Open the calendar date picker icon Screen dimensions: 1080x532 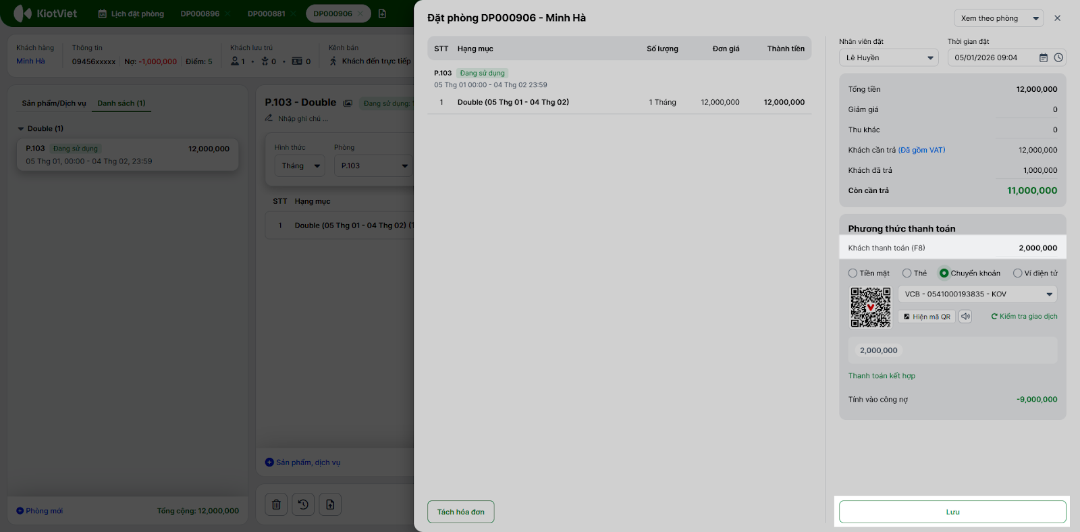click(1044, 58)
